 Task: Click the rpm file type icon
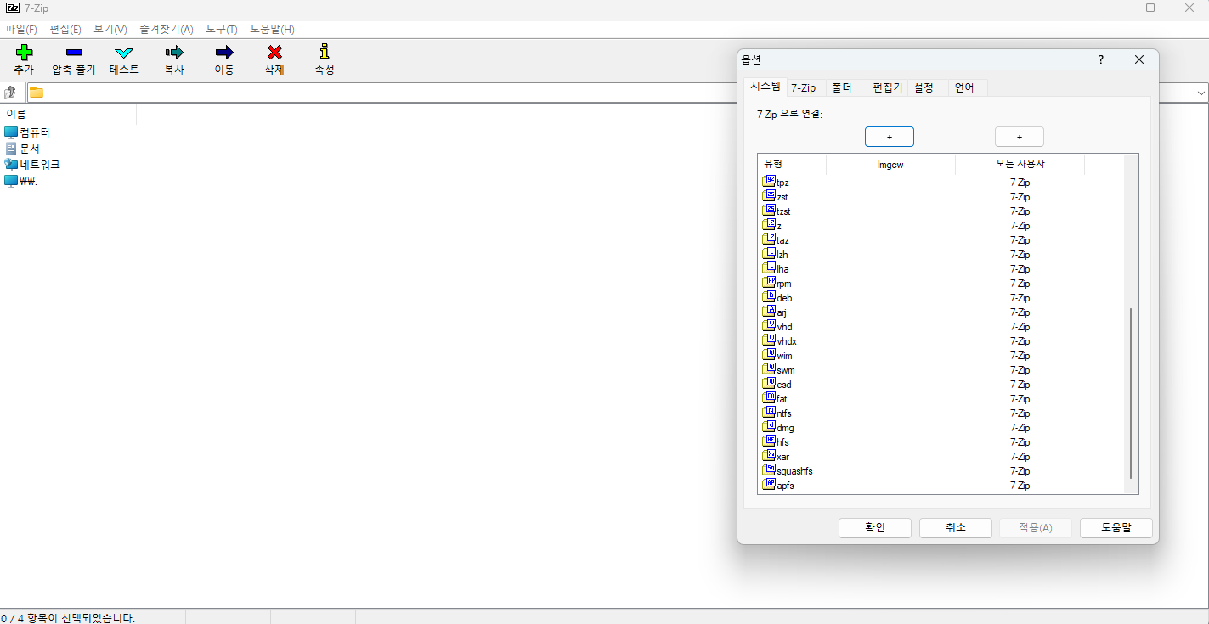coord(770,283)
